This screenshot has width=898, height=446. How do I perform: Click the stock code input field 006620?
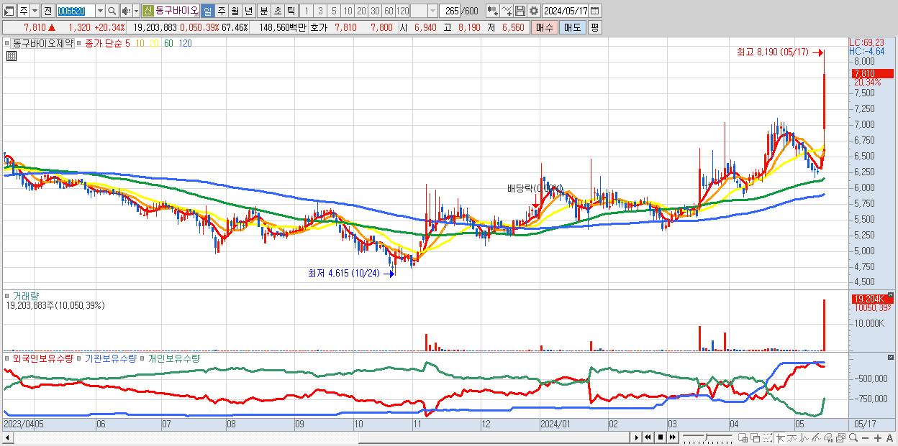75,11
